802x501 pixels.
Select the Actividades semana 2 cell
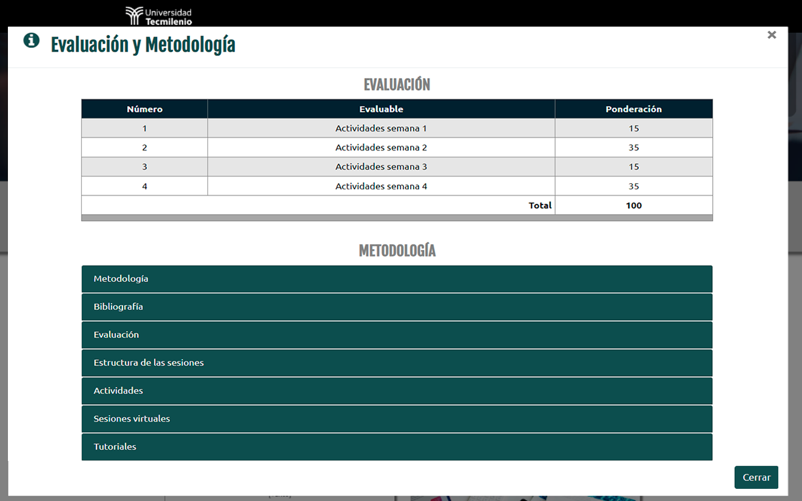pyautogui.click(x=381, y=147)
